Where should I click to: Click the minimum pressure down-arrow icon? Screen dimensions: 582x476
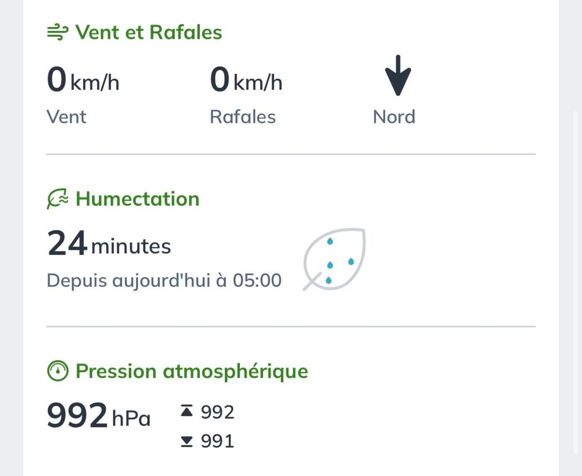pyautogui.click(x=187, y=441)
